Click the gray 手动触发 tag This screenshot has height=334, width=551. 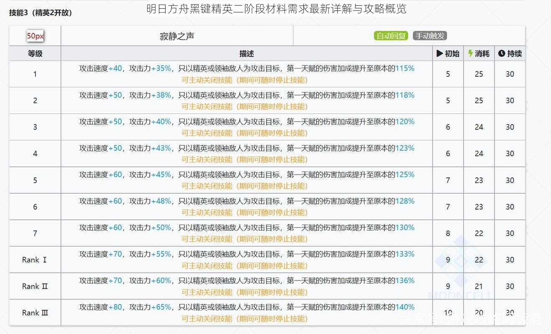point(430,36)
